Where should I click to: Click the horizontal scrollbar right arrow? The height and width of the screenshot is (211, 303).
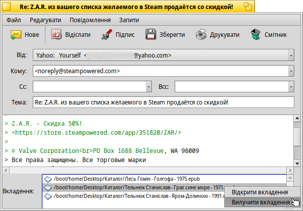(290, 171)
